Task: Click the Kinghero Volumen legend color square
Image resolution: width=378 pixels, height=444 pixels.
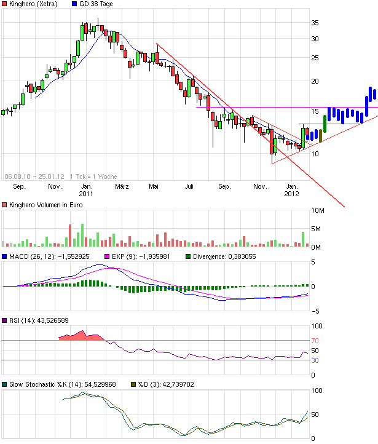Action: pos(4,205)
